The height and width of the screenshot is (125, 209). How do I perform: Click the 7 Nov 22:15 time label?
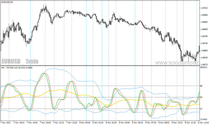click(x=59, y=123)
